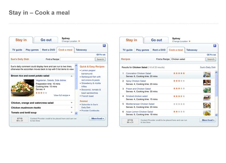This screenshot has width=226, height=163.
Task: Switch to the Takeaway tab
Action: click(x=81, y=50)
